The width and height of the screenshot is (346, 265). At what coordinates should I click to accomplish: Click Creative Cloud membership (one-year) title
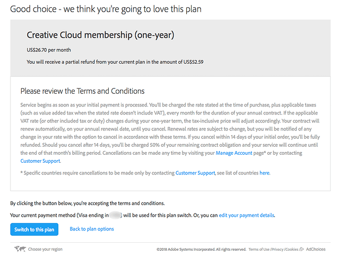click(x=100, y=35)
